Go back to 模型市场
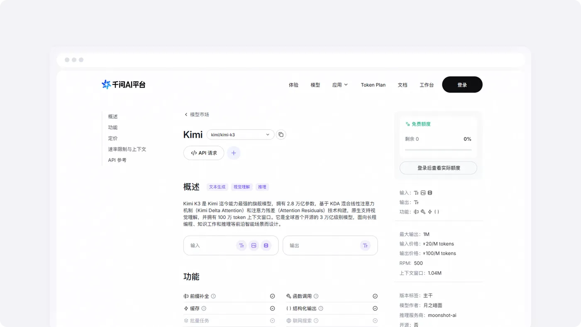This screenshot has width=581, height=327. 197,115
